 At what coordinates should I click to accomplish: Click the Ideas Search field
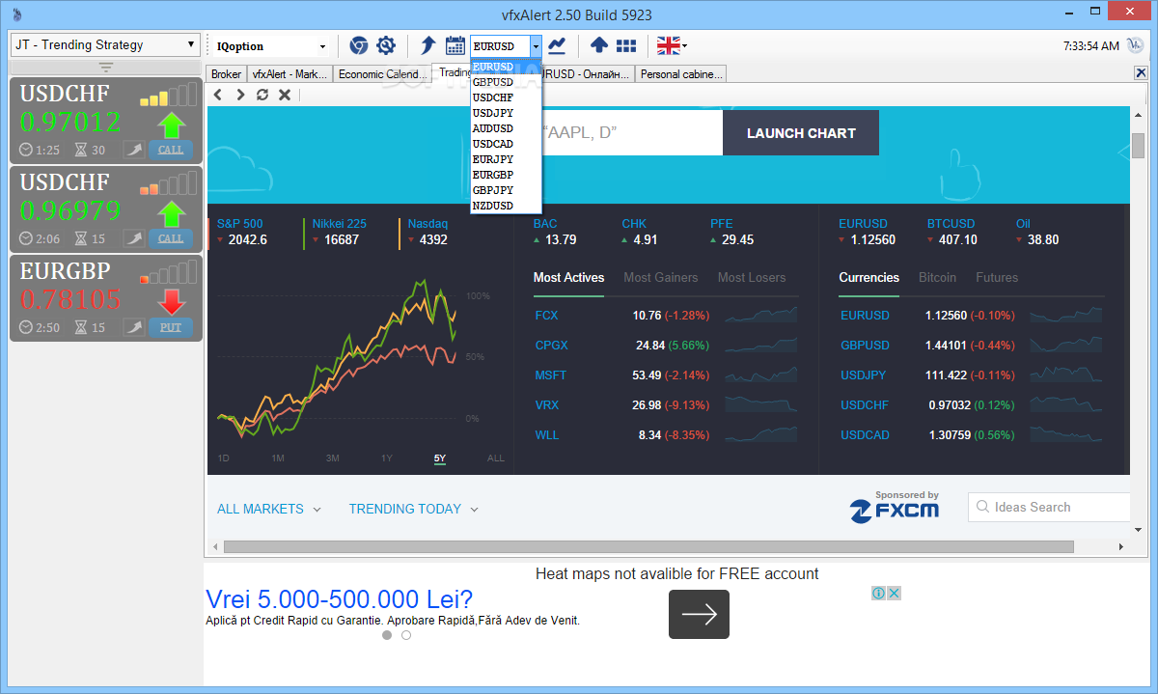[x=1049, y=507]
